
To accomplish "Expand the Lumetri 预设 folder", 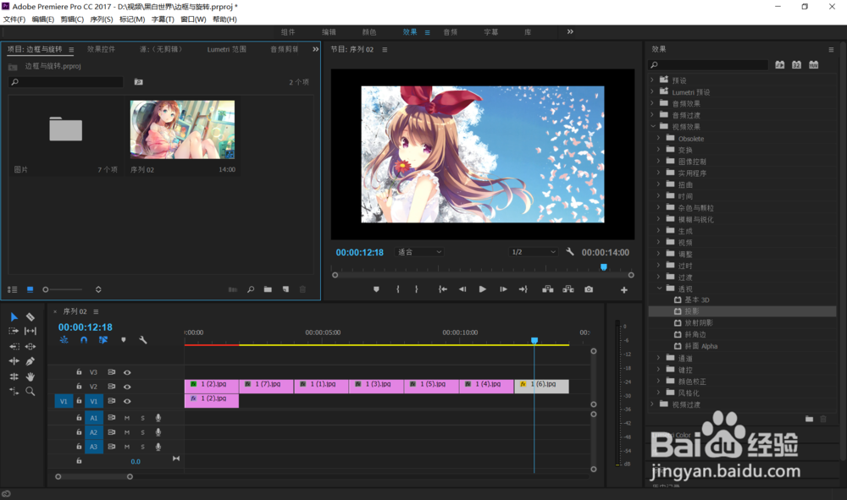I will [x=652, y=91].
